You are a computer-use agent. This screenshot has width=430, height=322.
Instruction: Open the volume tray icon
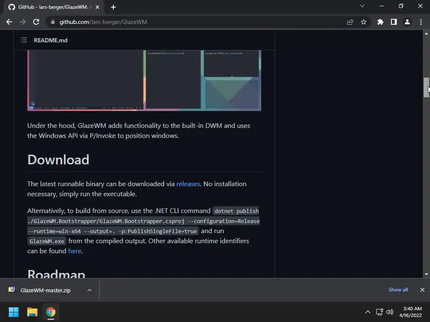(x=390, y=312)
